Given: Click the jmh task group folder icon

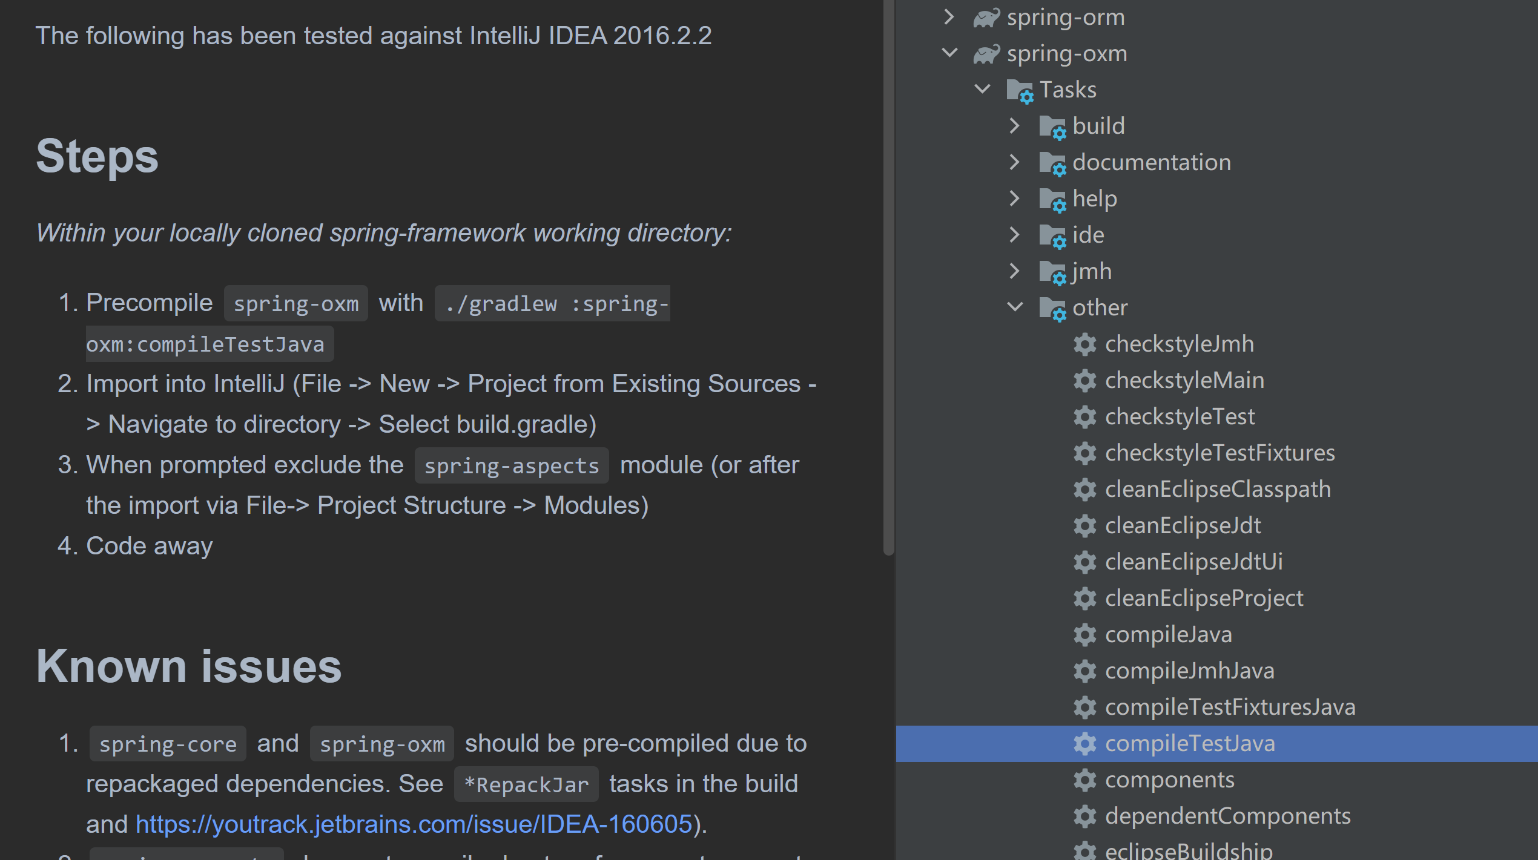Looking at the screenshot, I should [x=1053, y=272].
